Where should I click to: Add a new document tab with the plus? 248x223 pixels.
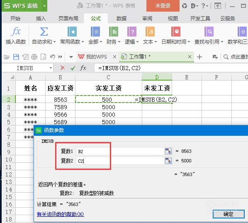click(199, 57)
